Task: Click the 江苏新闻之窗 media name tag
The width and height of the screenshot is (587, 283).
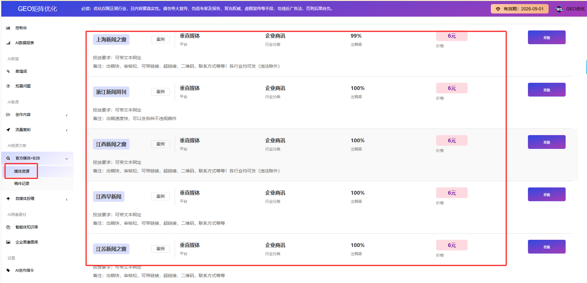Action: [x=111, y=249]
